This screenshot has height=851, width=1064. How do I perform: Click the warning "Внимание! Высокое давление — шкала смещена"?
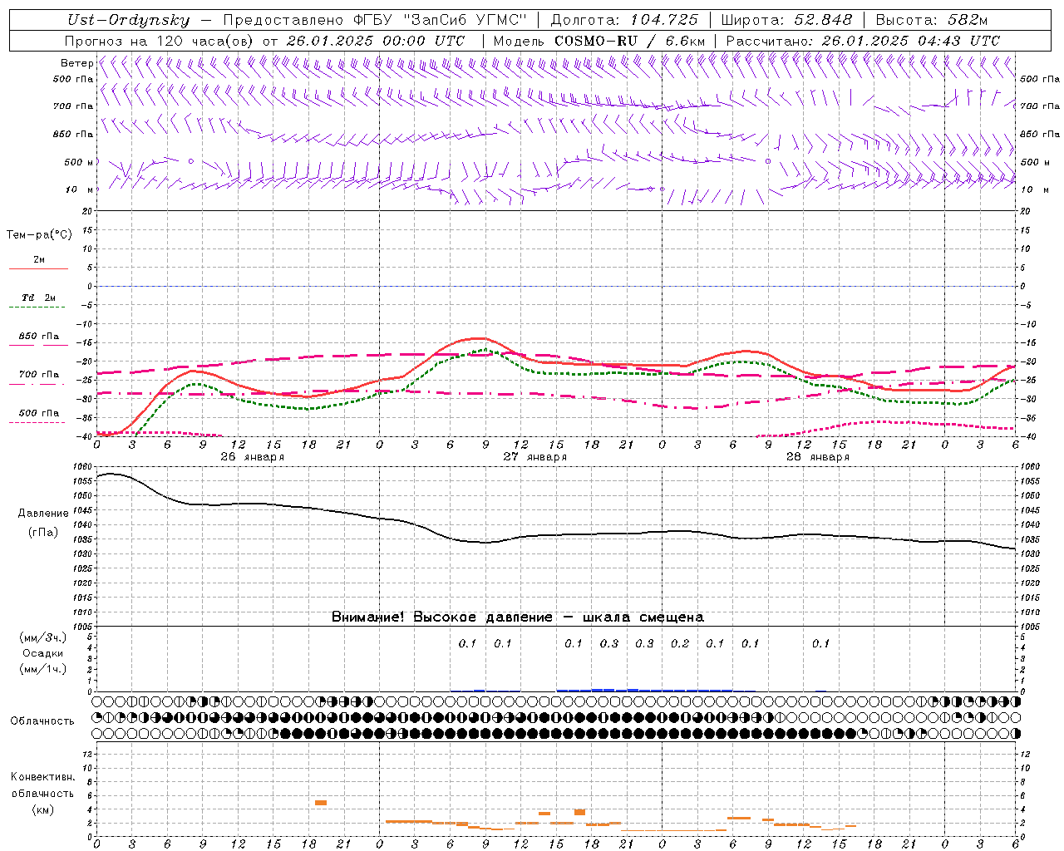pyautogui.click(x=518, y=617)
